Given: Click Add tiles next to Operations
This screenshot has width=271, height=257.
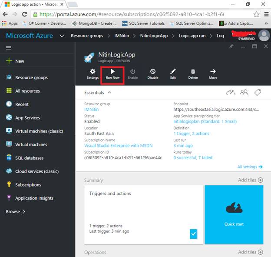Looking at the screenshot, I should pos(251,252).
